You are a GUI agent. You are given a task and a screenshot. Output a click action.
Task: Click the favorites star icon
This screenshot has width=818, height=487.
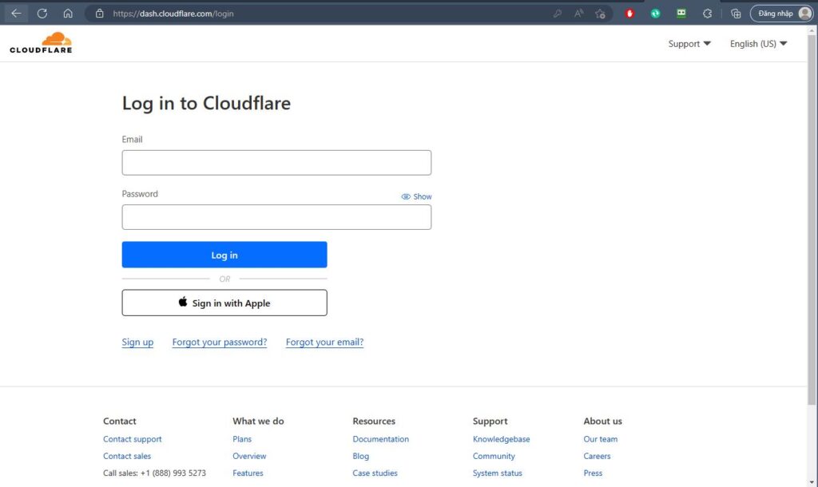(599, 13)
